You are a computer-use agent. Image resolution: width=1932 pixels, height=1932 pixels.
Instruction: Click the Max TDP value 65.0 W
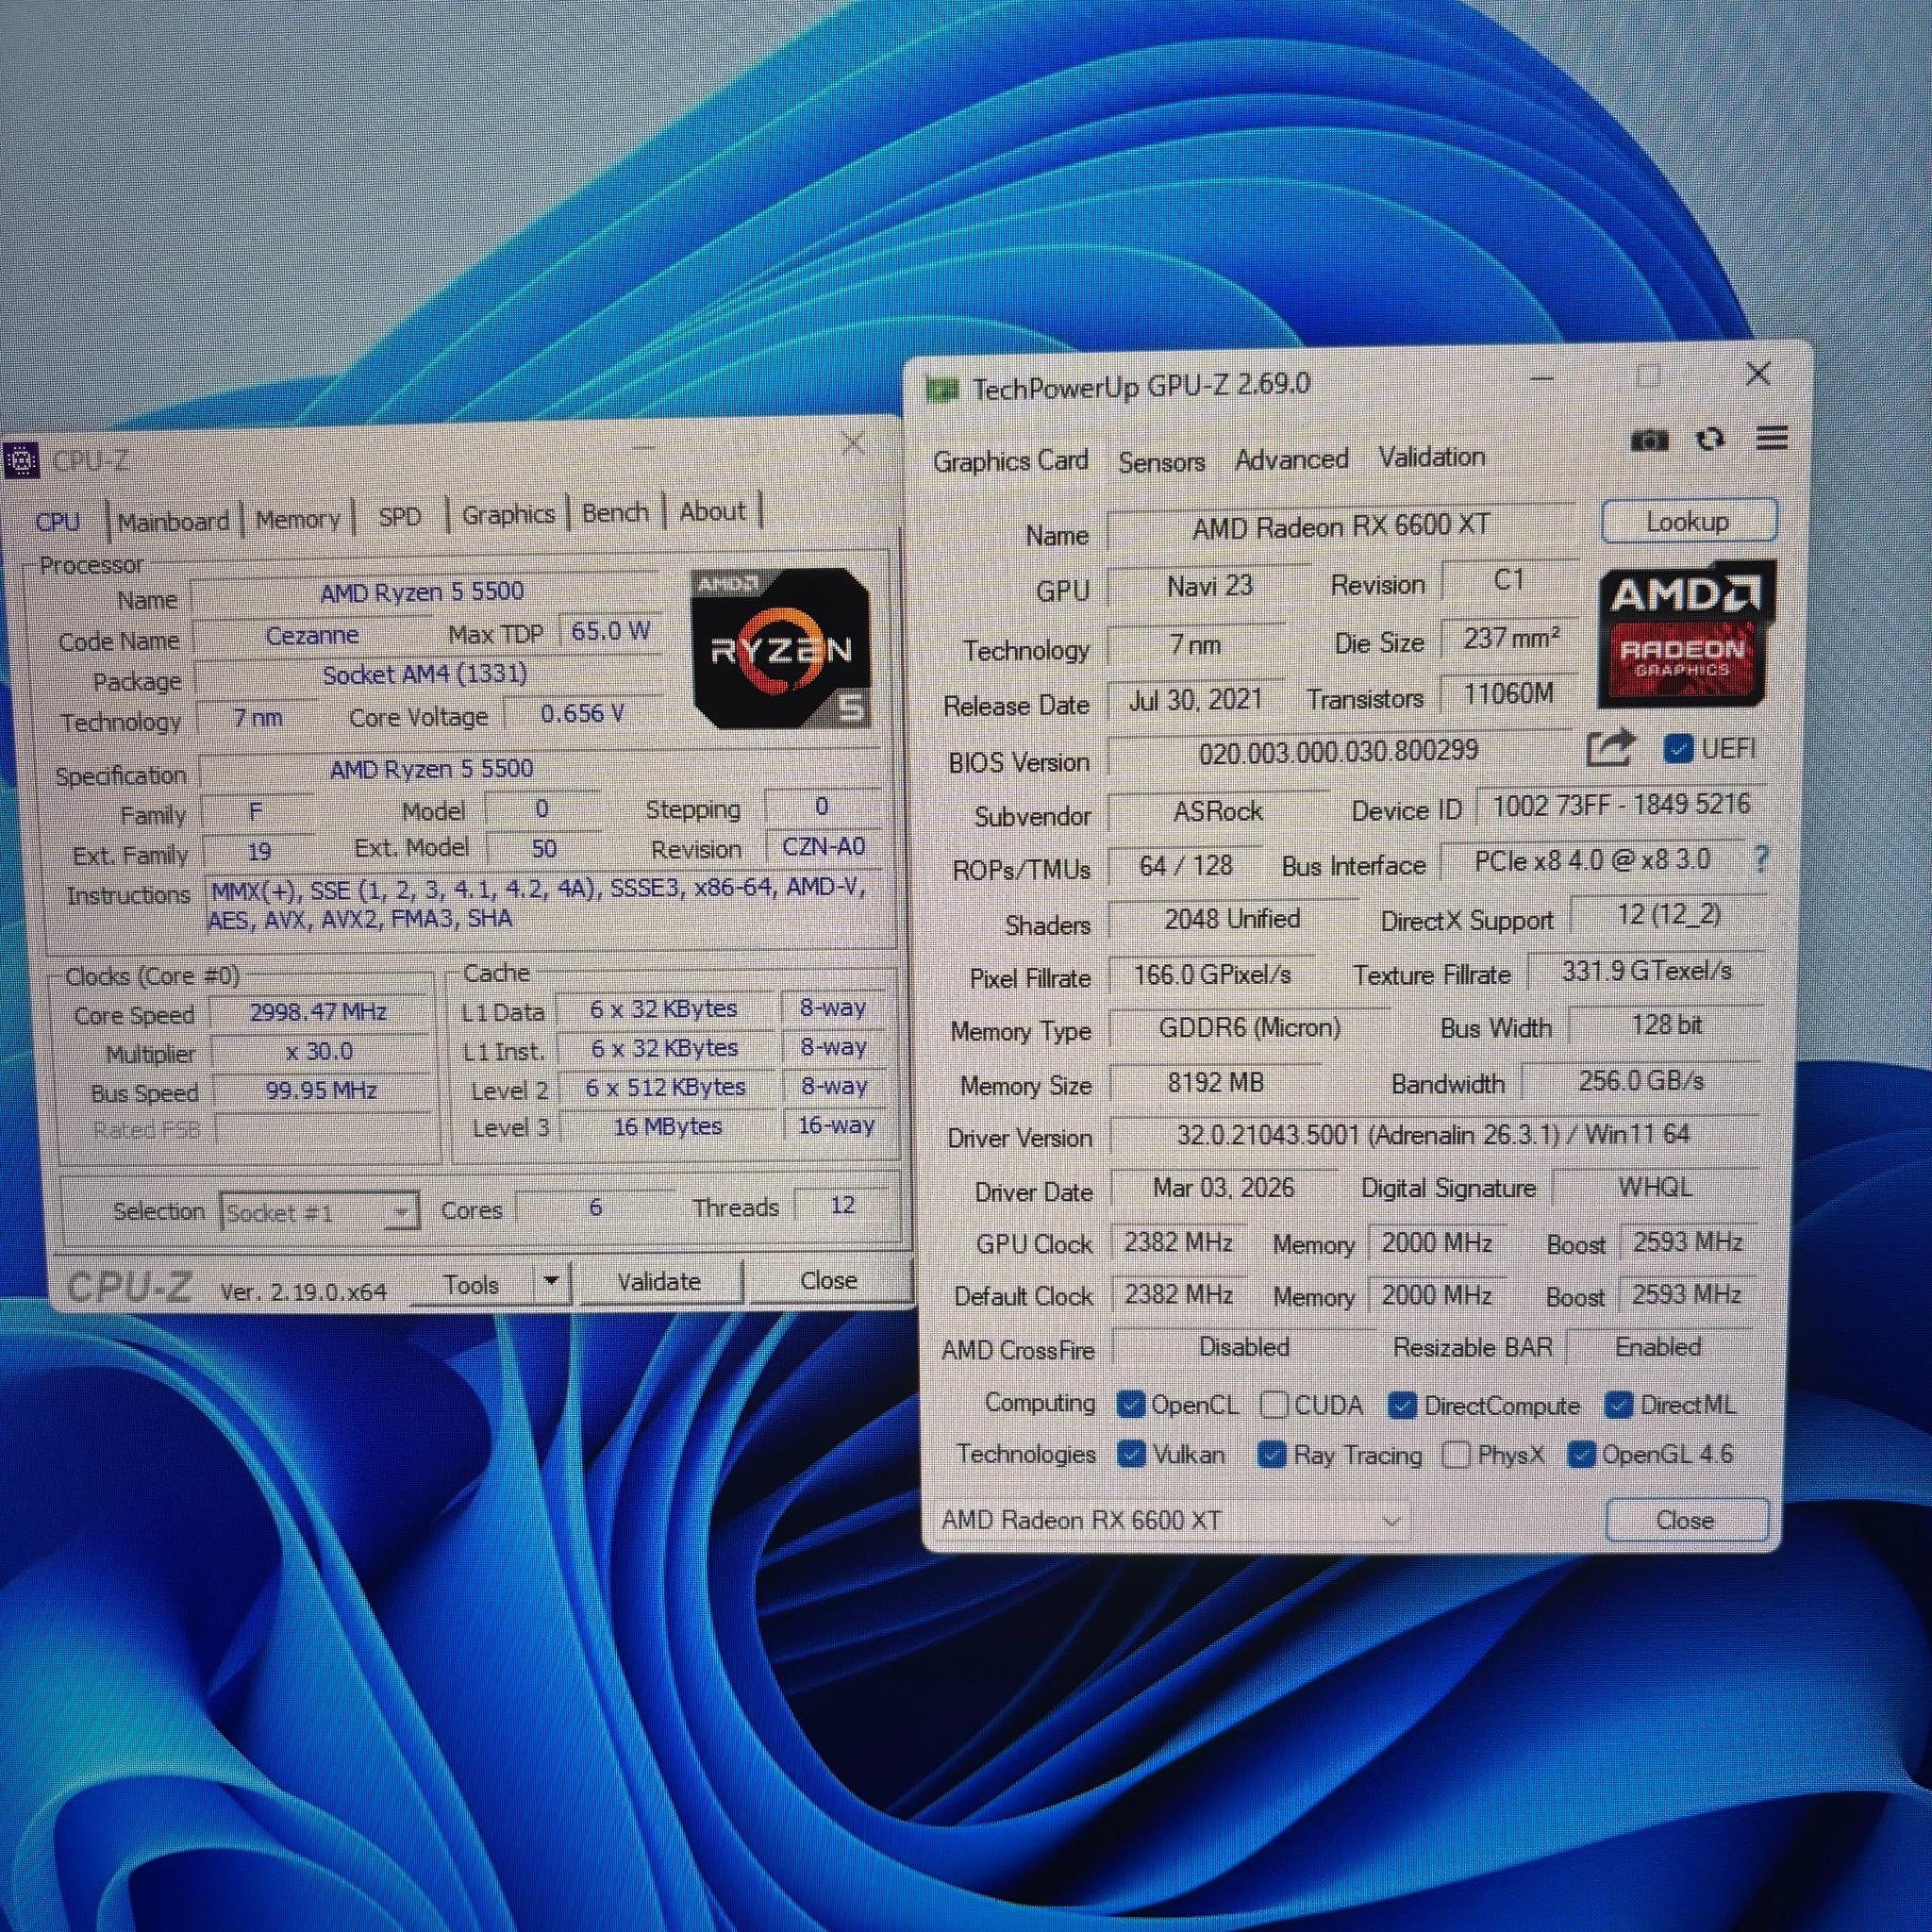pyautogui.click(x=610, y=631)
